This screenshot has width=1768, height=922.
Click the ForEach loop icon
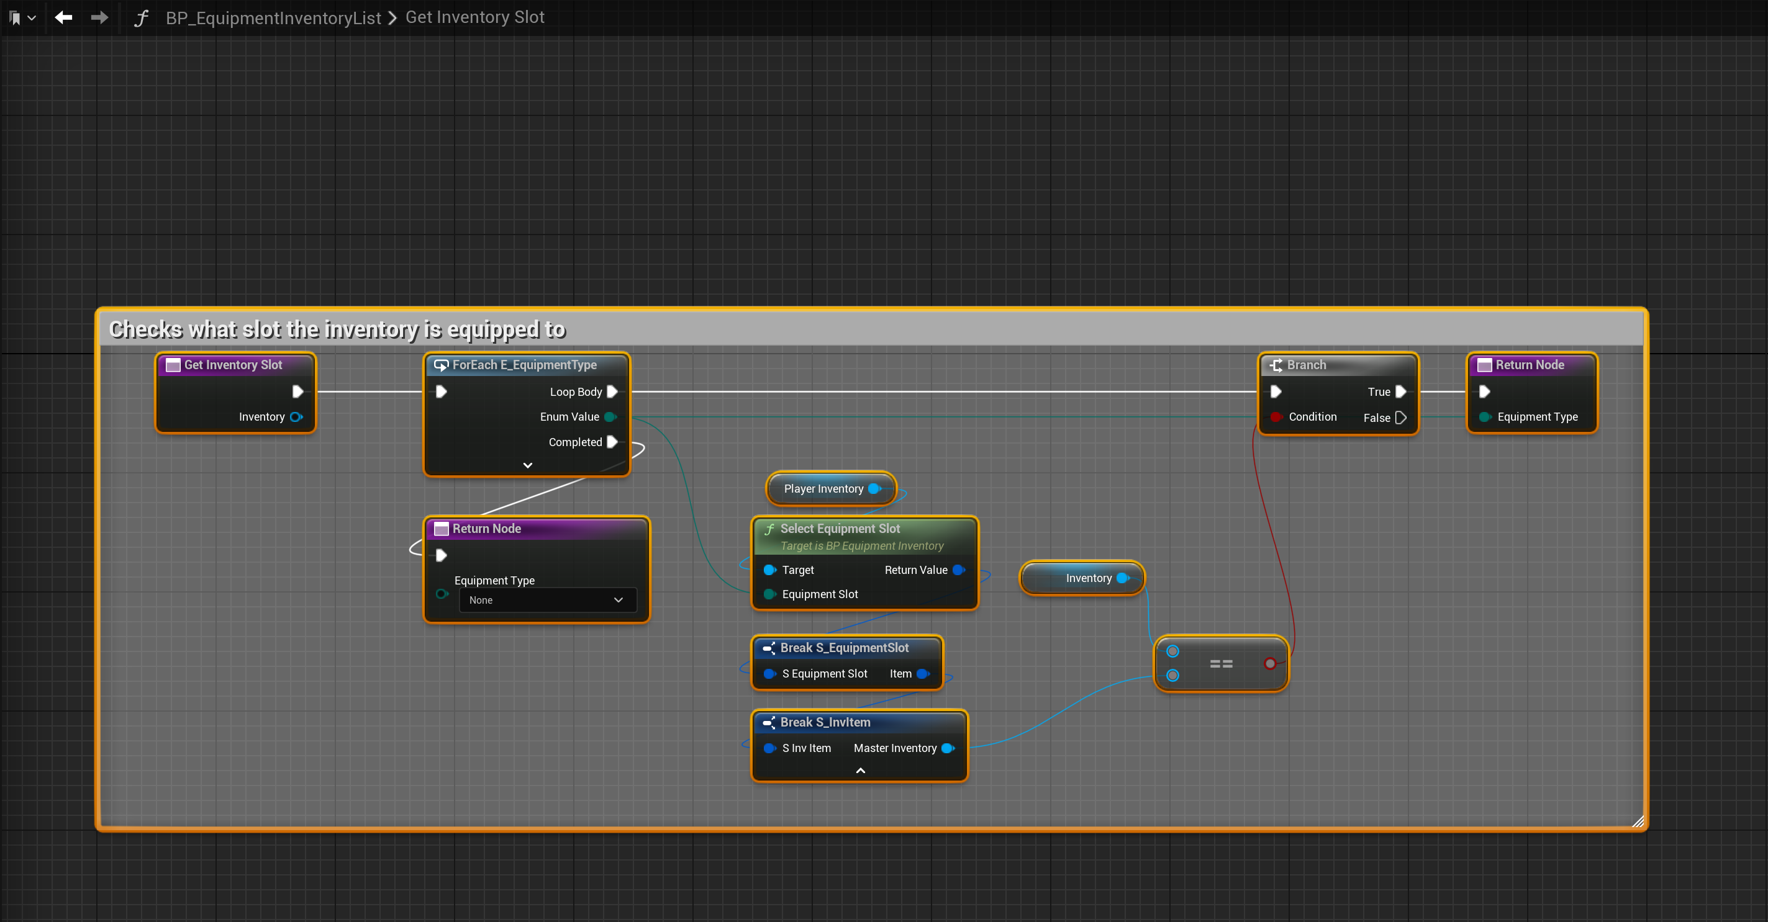pos(442,365)
